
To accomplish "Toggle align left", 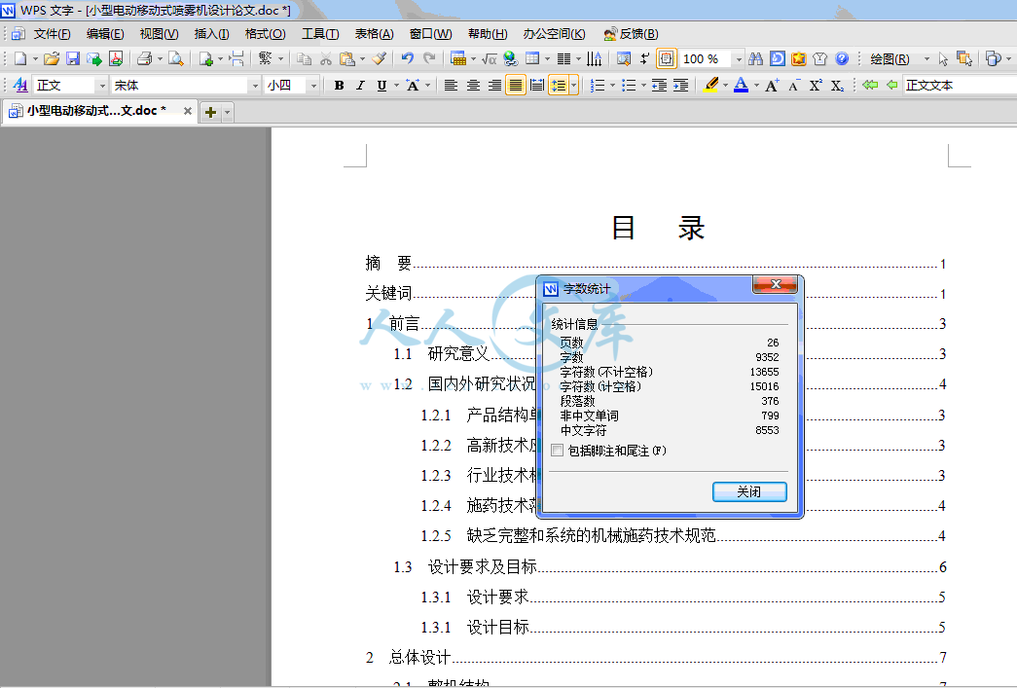I will coord(451,85).
